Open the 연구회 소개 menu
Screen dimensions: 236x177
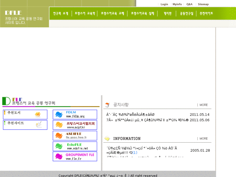pyautogui.click(x=60, y=14)
